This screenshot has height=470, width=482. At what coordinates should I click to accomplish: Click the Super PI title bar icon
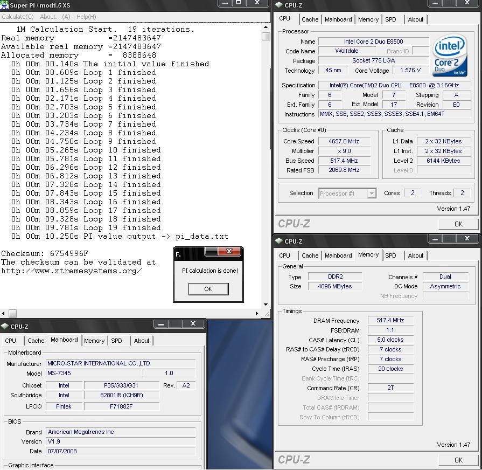pyautogui.click(x=4, y=5)
